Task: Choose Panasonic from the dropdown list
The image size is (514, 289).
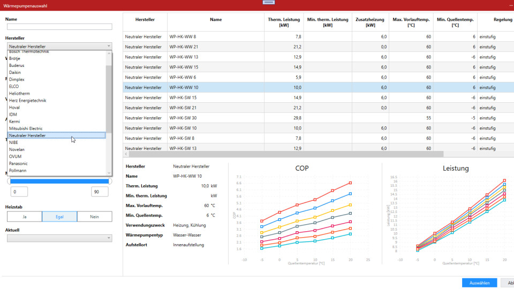Action: point(19,163)
